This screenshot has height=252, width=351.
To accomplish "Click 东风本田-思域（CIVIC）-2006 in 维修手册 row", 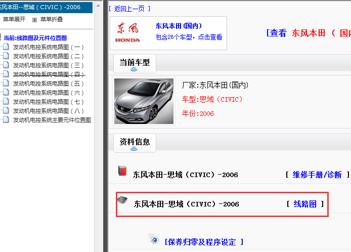I will pyautogui.click(x=185, y=175).
